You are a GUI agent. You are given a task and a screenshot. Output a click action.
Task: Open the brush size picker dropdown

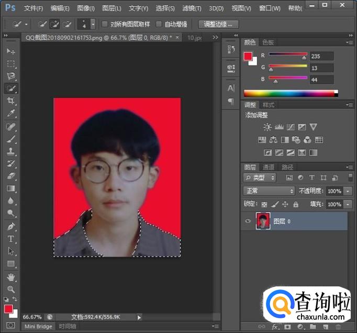click(x=93, y=24)
